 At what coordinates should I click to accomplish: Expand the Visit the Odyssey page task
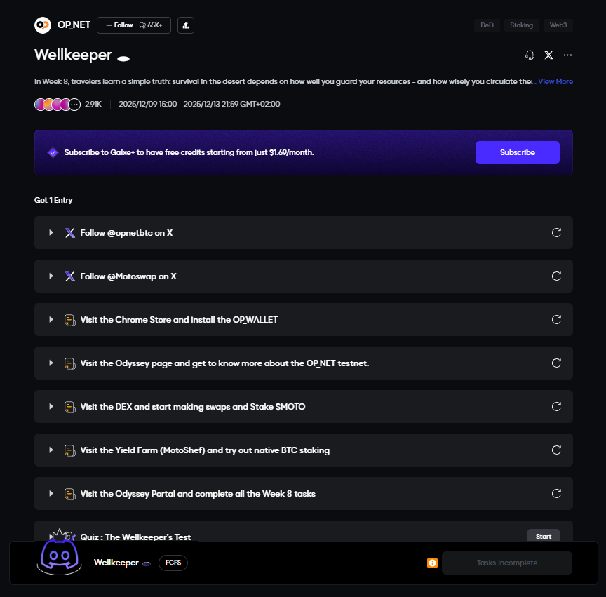coord(51,363)
